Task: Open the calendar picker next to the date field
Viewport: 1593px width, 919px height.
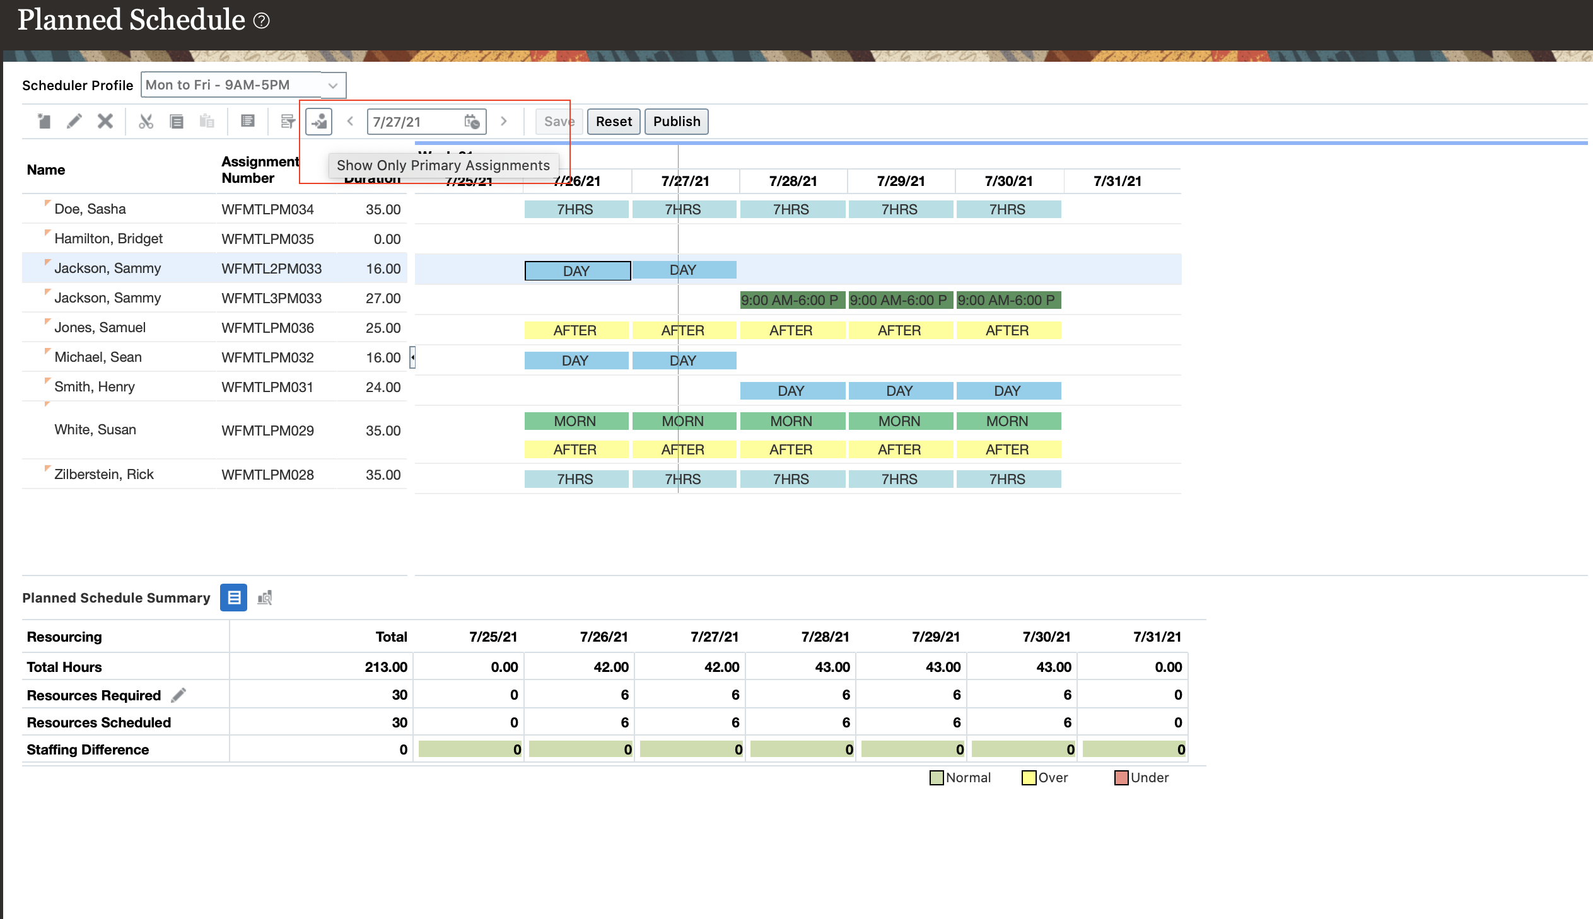Action: coord(472,121)
